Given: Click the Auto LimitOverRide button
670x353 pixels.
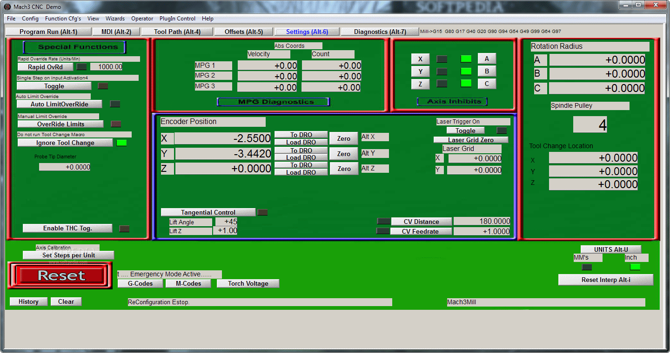Looking at the screenshot, I should (x=60, y=104).
